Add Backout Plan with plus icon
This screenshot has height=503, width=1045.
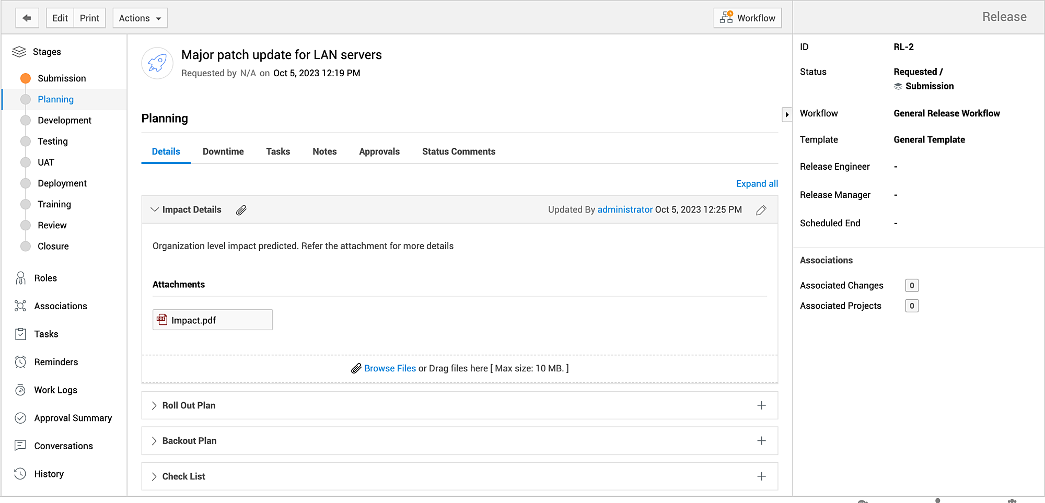click(x=761, y=441)
